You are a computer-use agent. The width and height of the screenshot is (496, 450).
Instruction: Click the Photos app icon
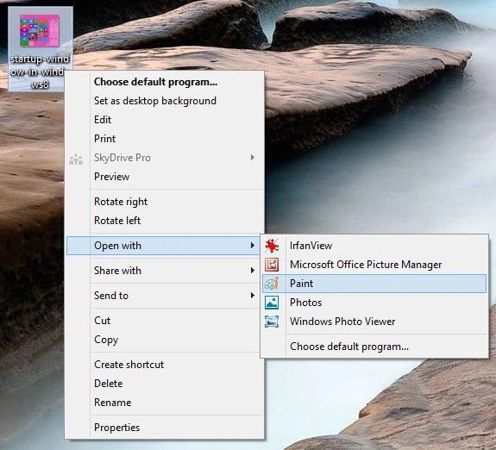tap(272, 303)
